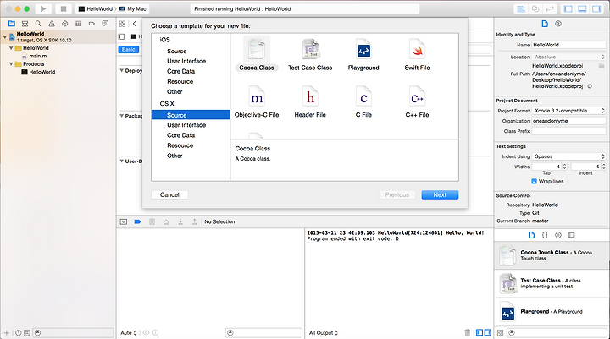Open the Find navigator magnifier
Viewport: 610px width, 339px height.
(x=38, y=24)
